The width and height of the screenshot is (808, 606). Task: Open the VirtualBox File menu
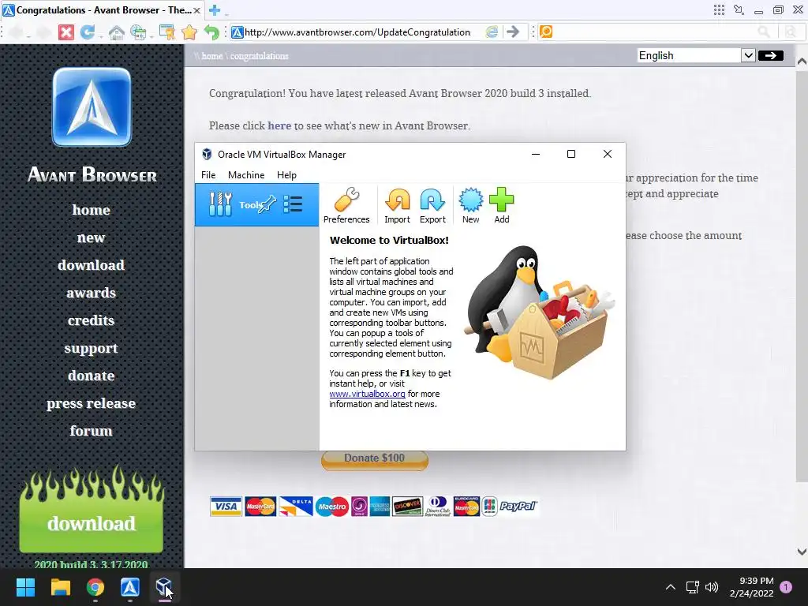coord(208,174)
